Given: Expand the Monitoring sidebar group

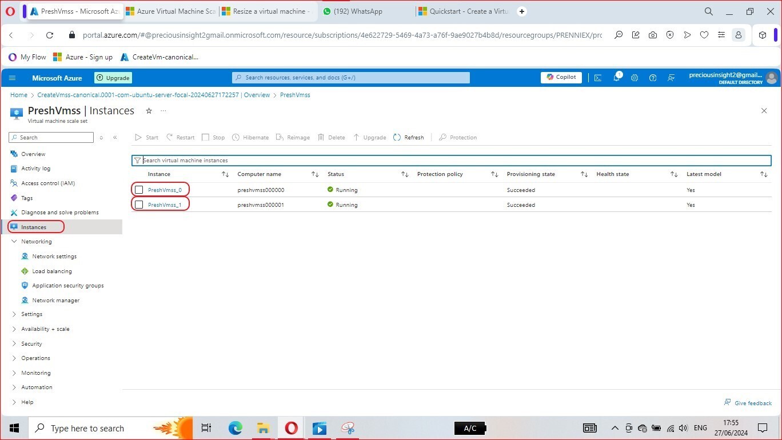Looking at the screenshot, I should (x=14, y=373).
